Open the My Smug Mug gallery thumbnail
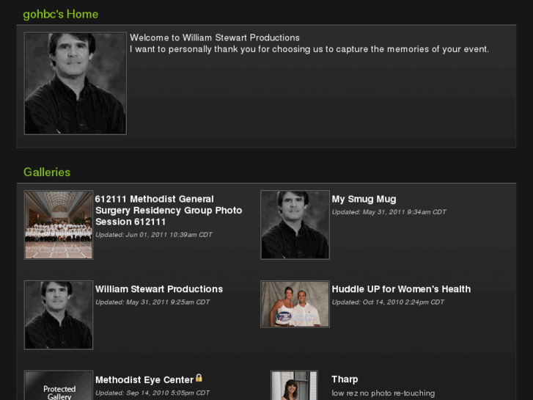 295,225
